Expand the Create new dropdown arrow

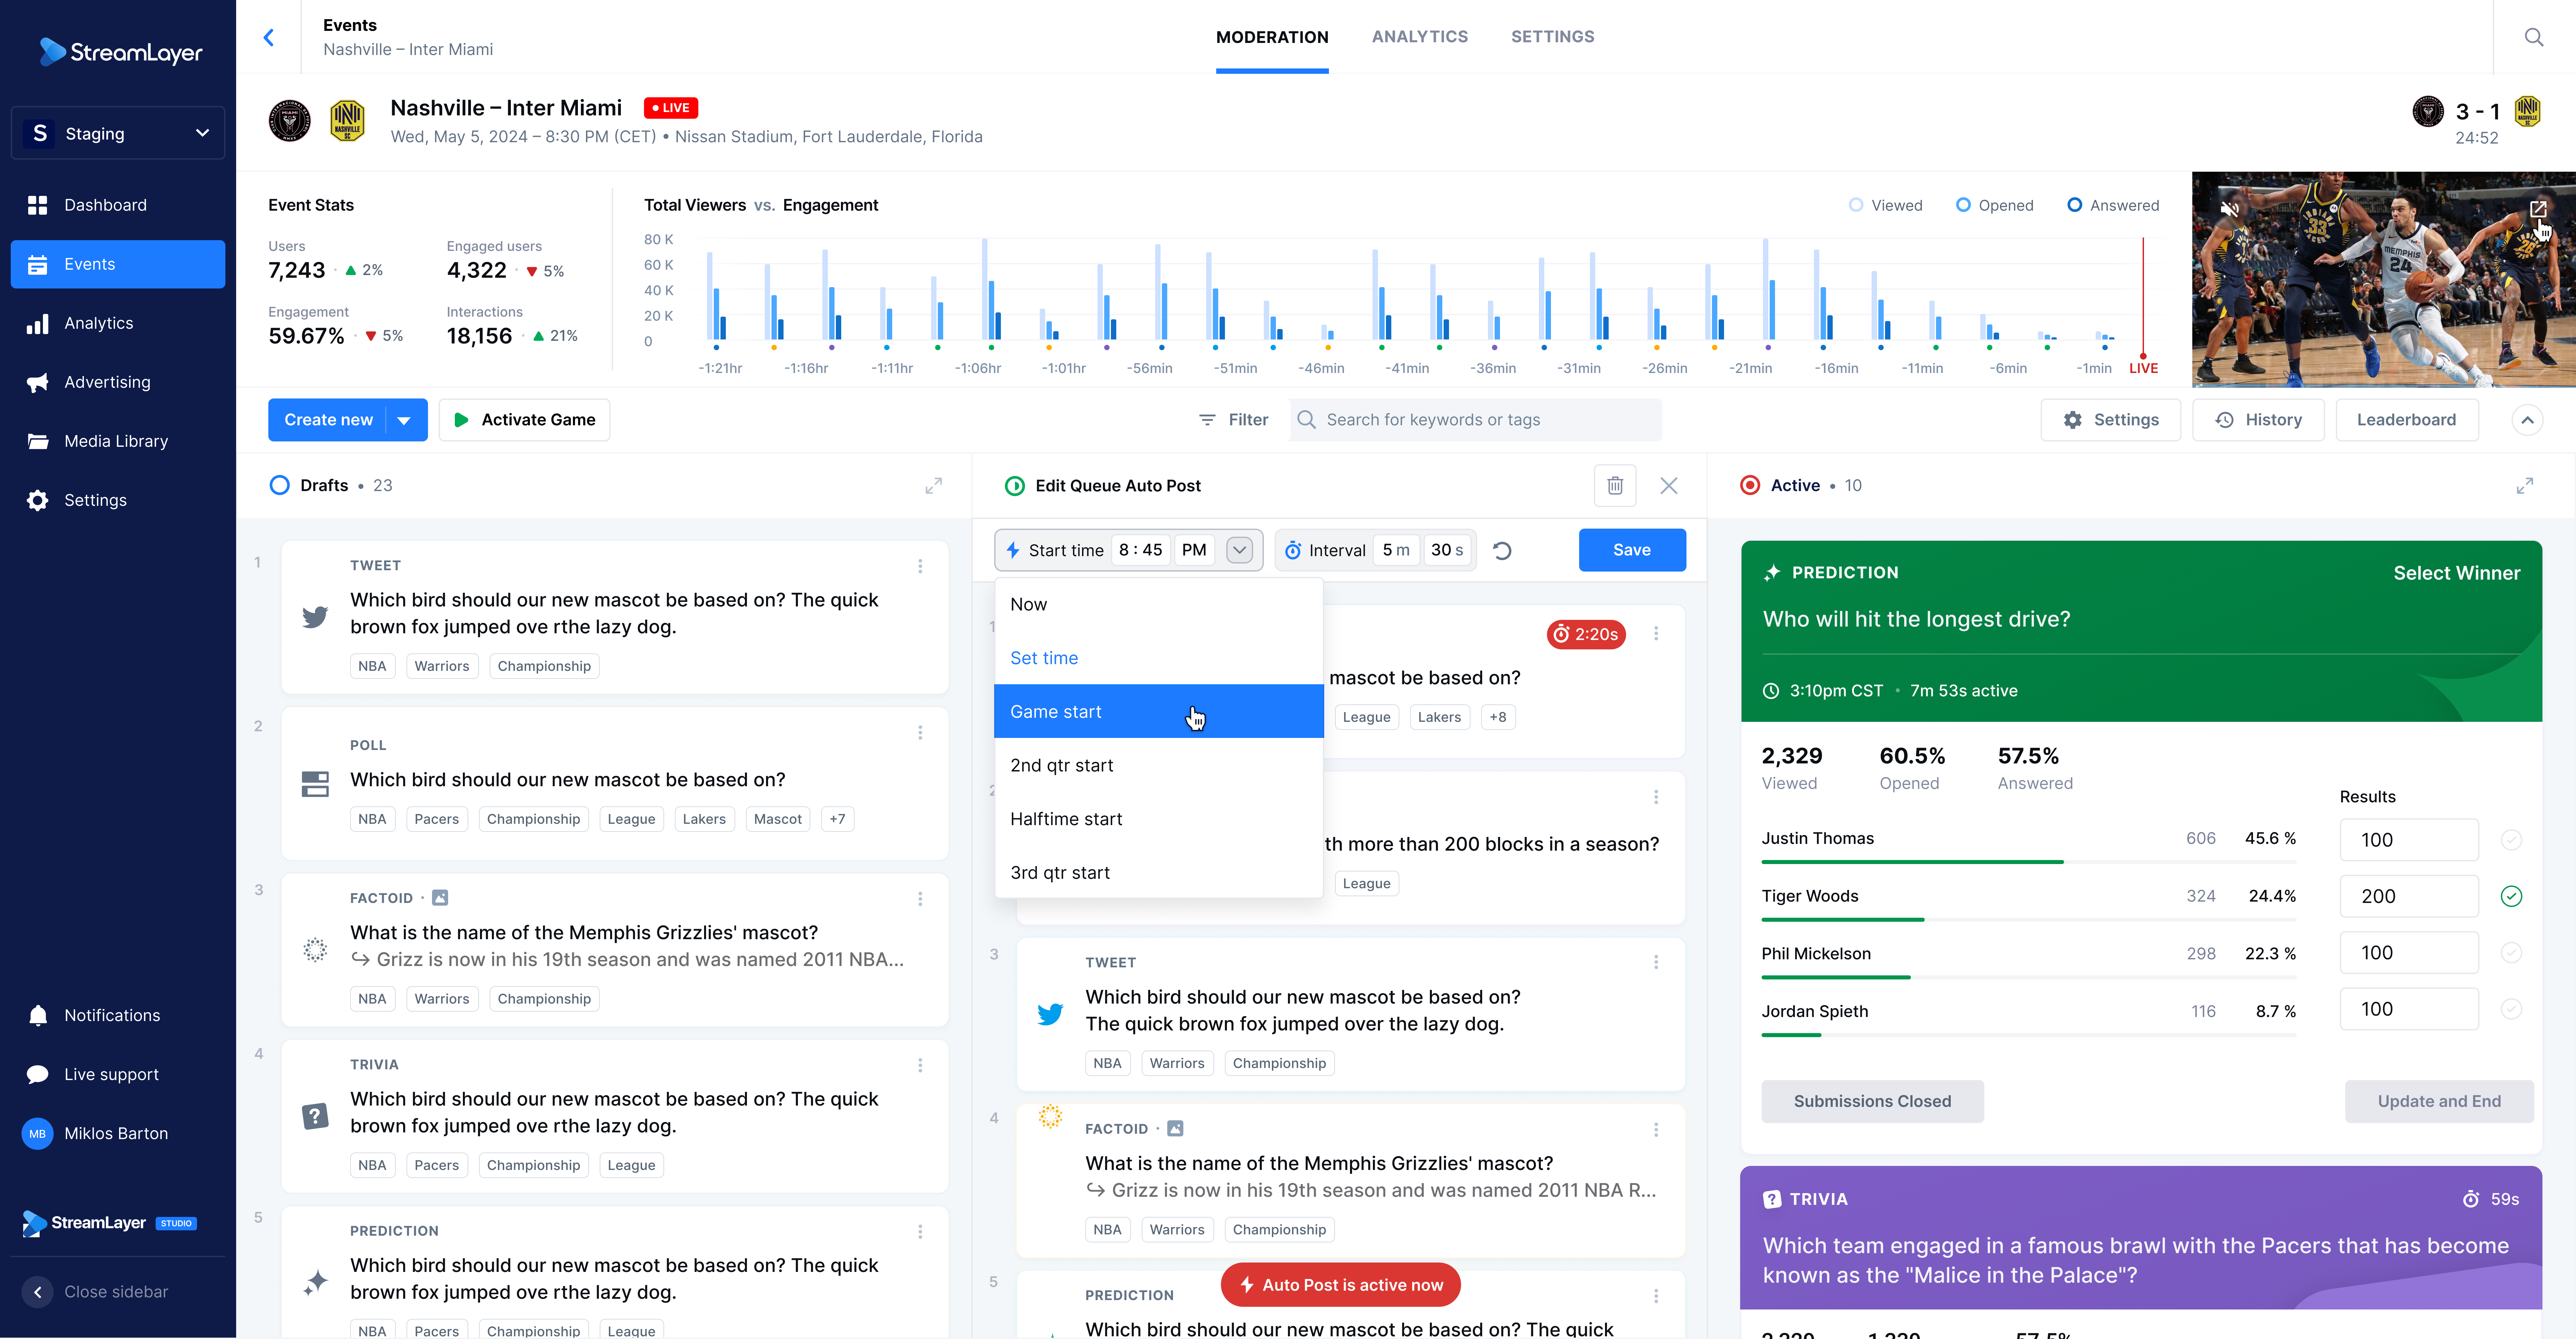(404, 420)
